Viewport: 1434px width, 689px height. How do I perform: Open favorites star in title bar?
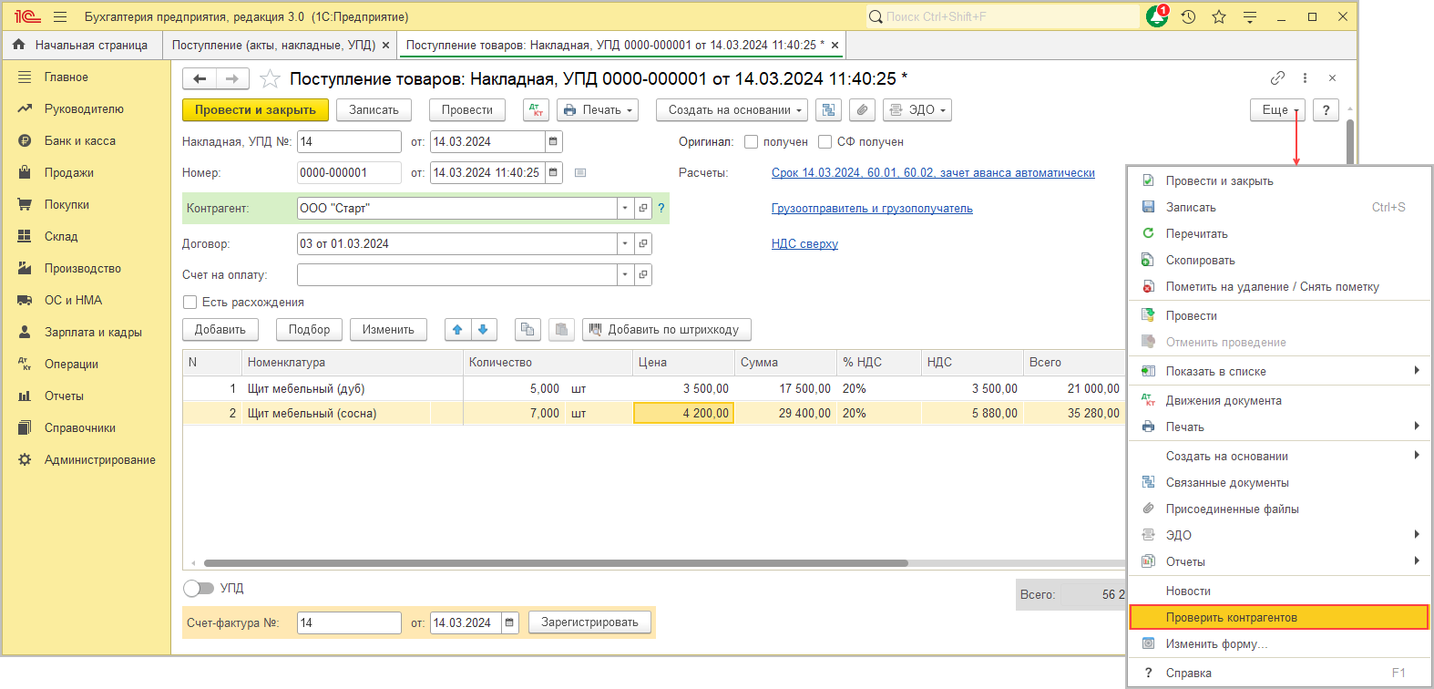(1219, 16)
